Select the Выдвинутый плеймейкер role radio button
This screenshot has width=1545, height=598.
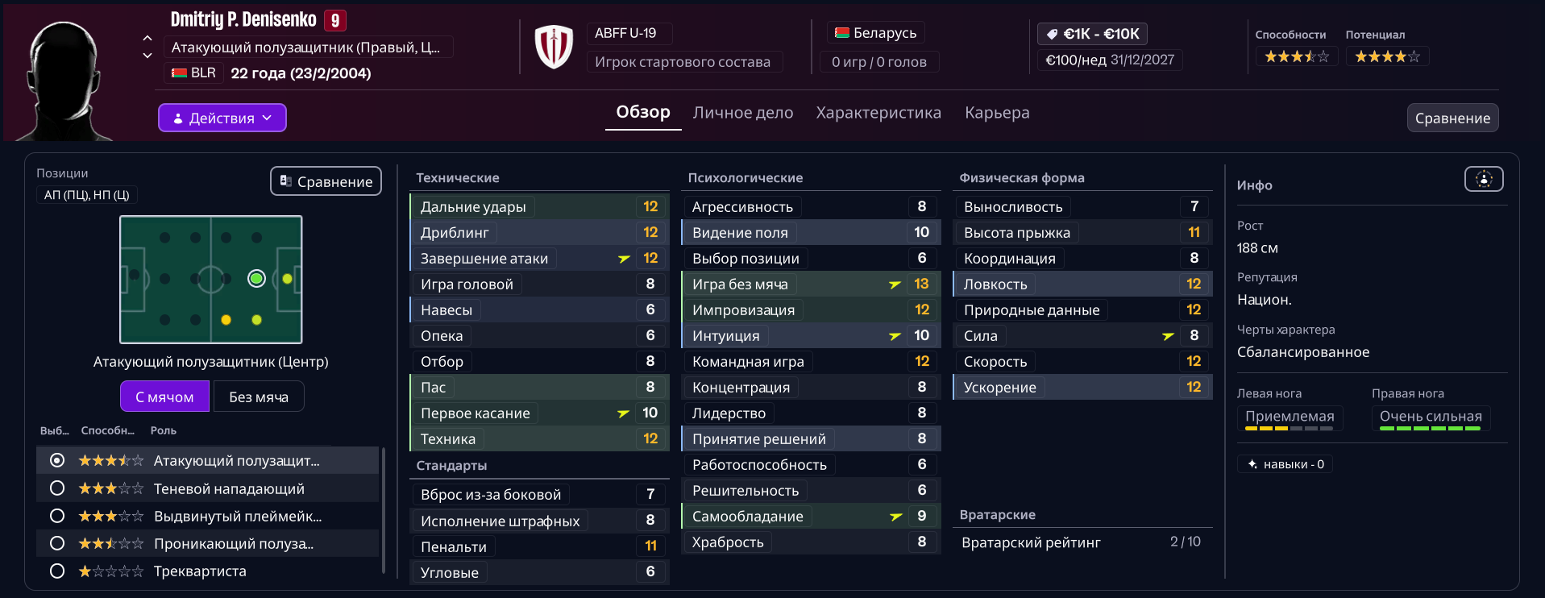click(57, 516)
